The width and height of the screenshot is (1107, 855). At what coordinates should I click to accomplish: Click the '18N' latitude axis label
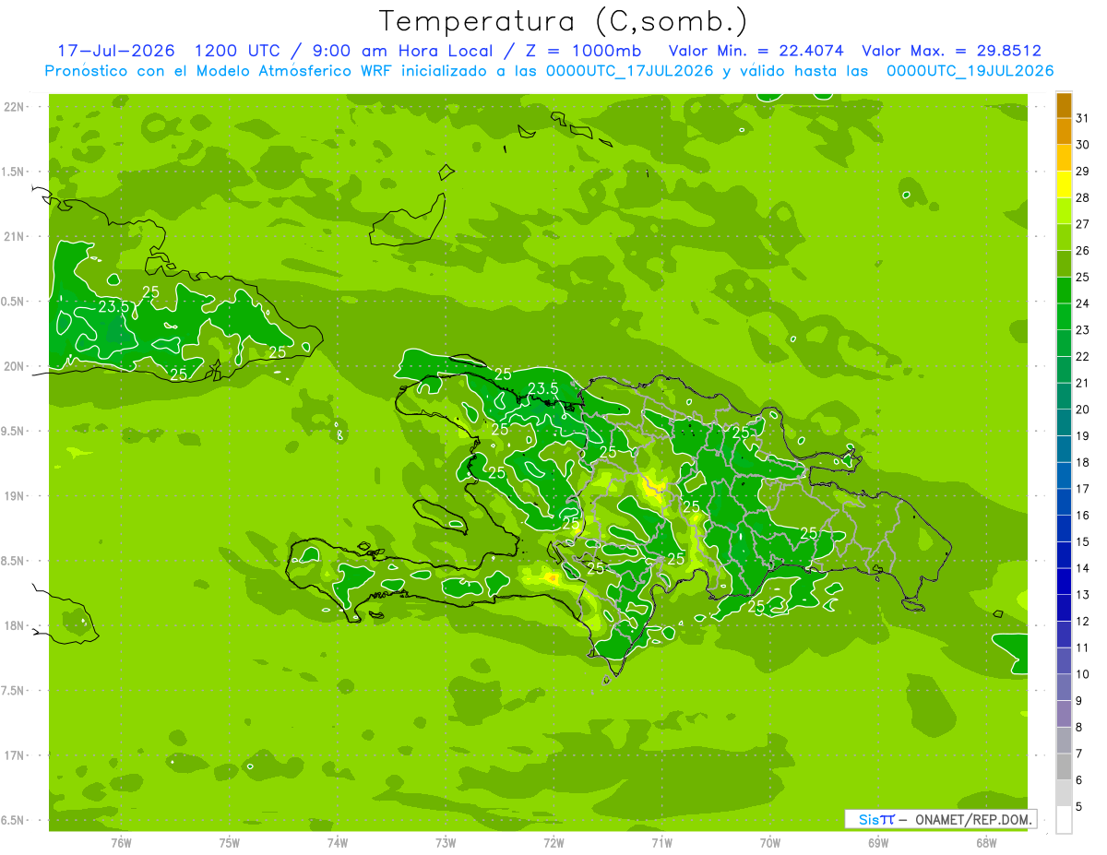16,626
